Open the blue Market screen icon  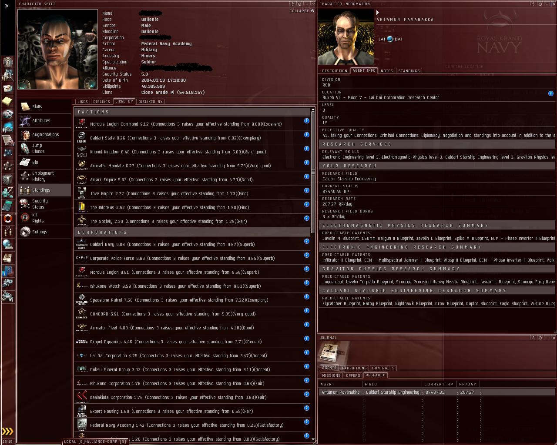click(x=8, y=127)
